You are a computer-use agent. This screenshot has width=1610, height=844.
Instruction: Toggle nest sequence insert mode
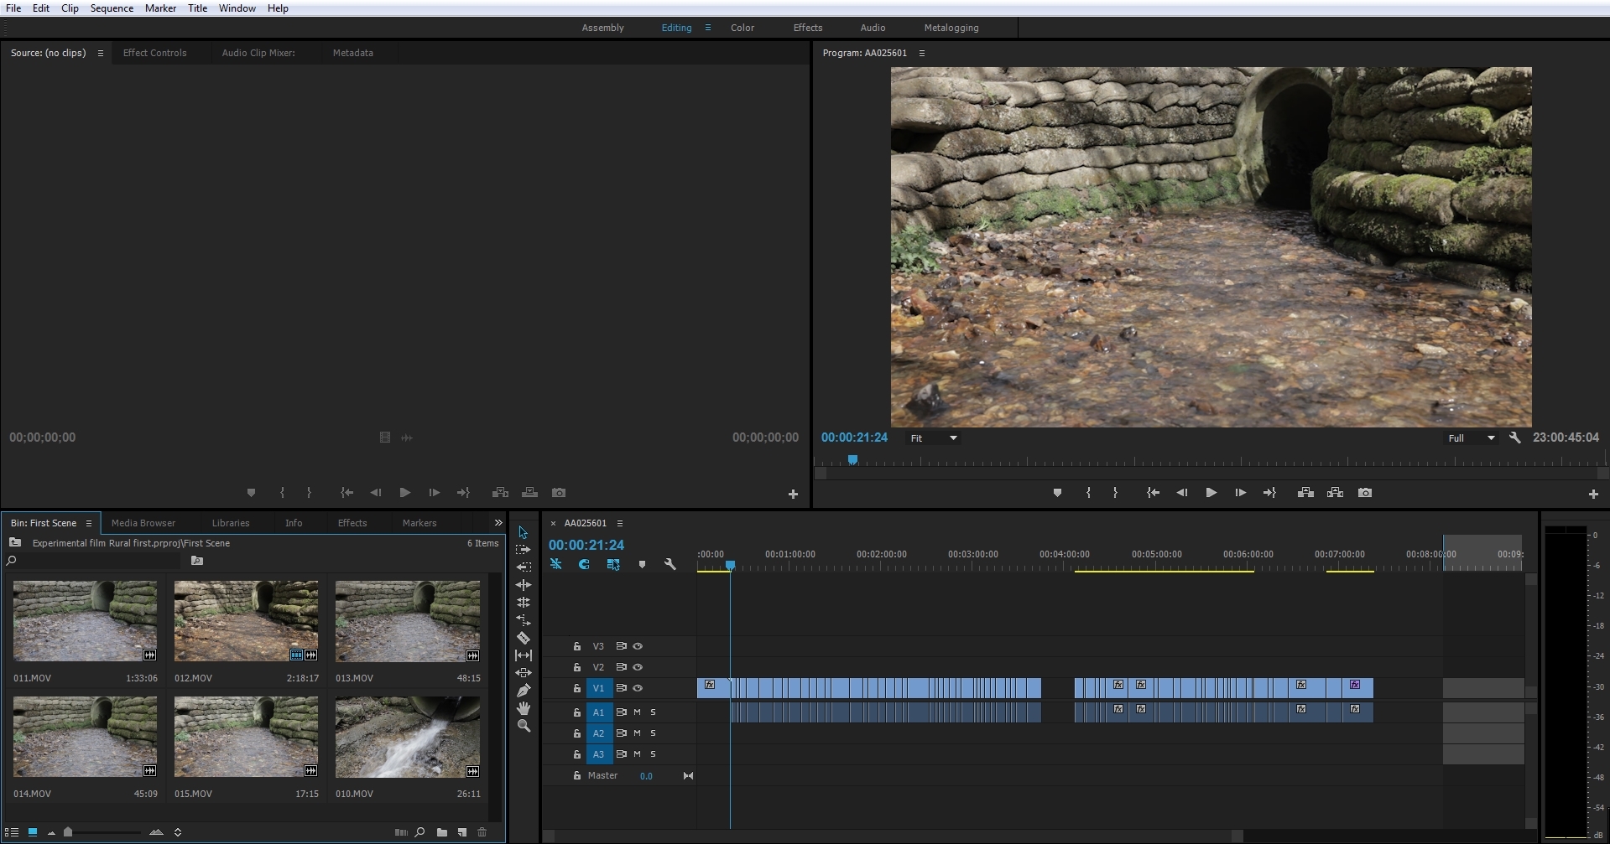pos(555,564)
